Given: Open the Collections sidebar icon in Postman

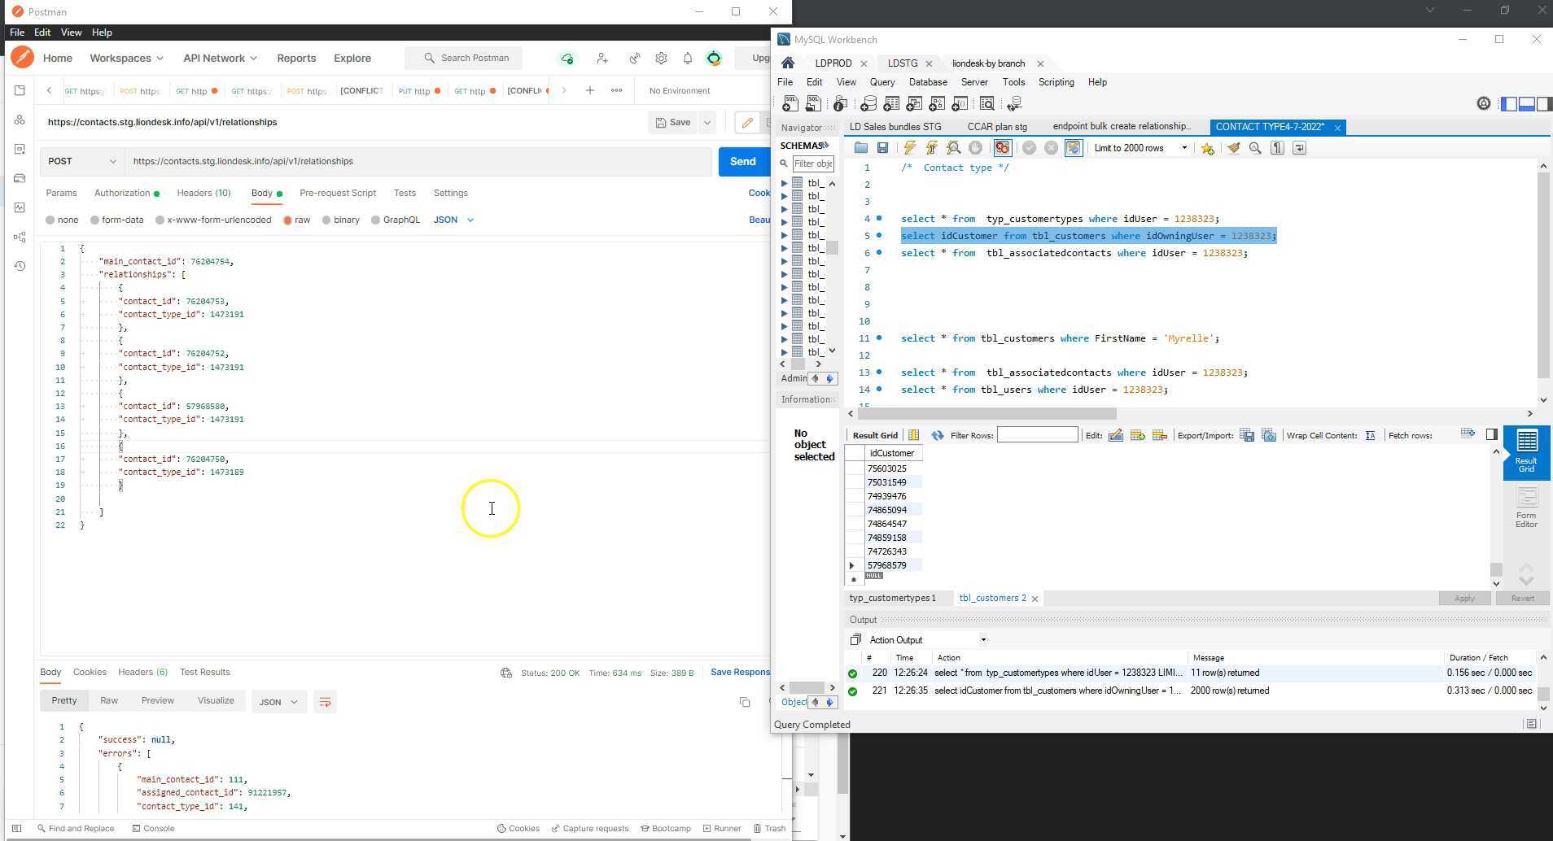Looking at the screenshot, I should [20, 90].
